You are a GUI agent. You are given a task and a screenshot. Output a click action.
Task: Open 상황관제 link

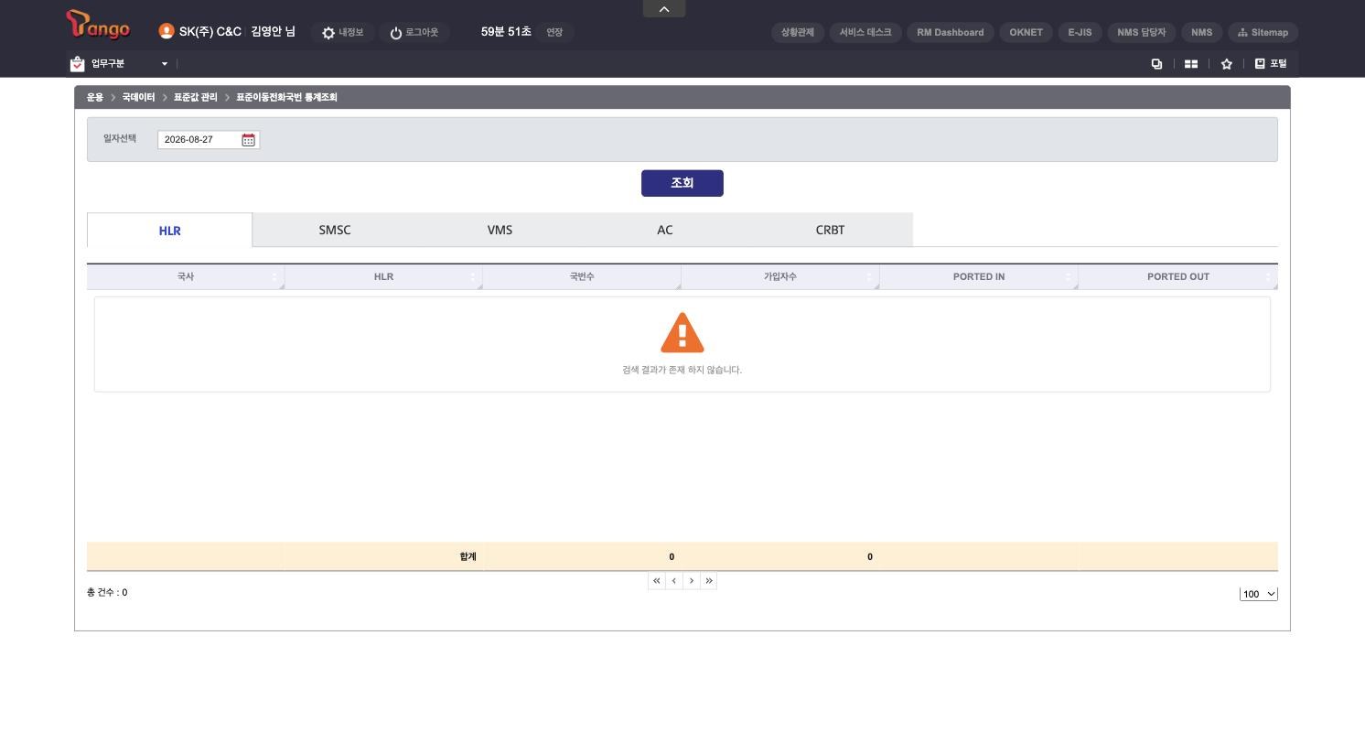click(x=798, y=32)
